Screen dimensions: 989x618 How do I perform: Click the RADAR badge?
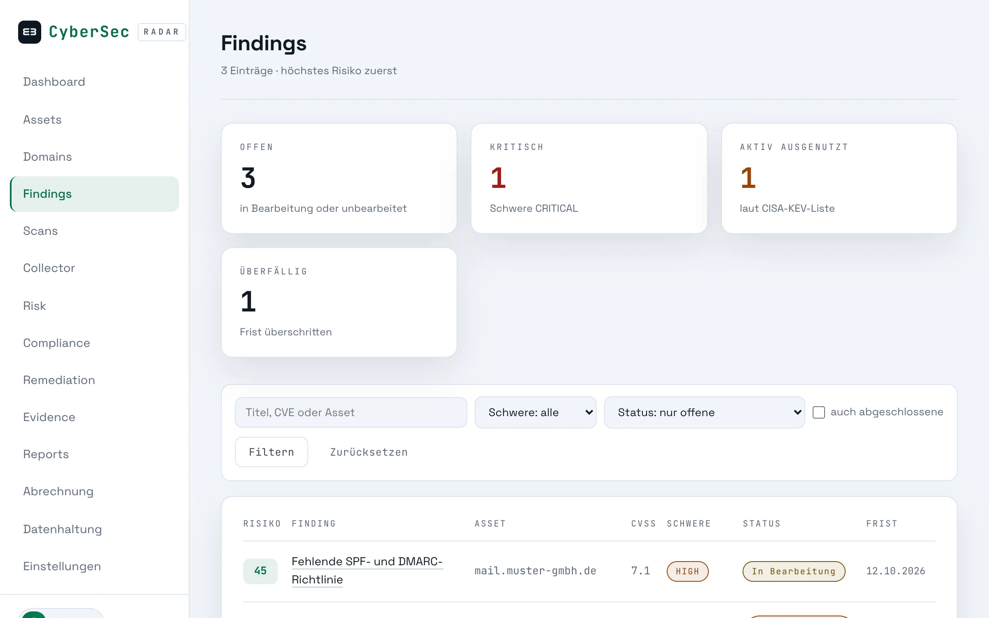click(x=162, y=32)
